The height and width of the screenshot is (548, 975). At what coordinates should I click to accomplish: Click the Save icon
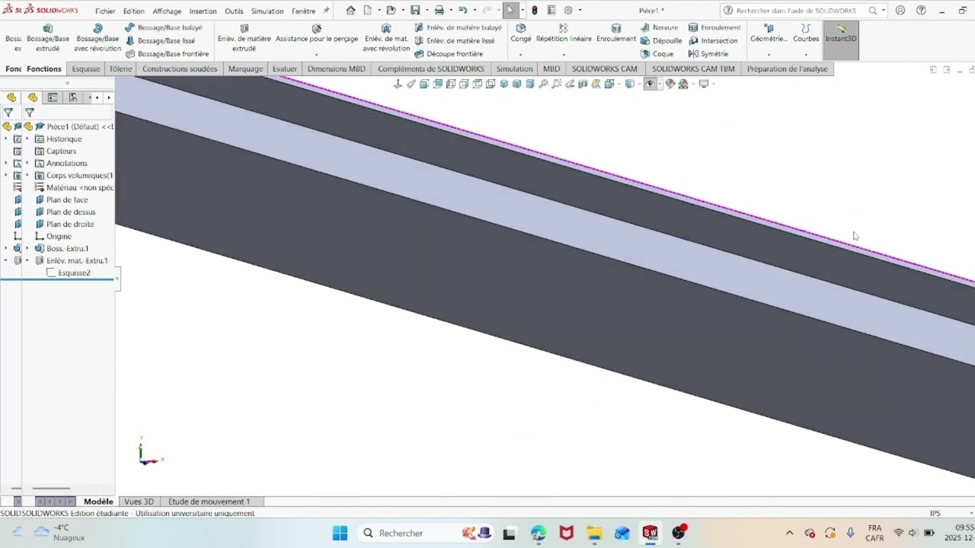click(415, 11)
